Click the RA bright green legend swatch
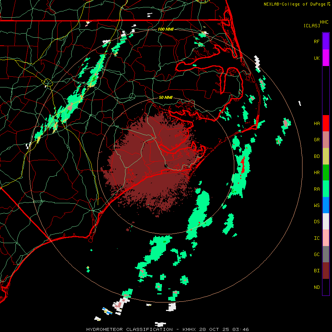This screenshot has width=332, height=332. (x=326, y=189)
